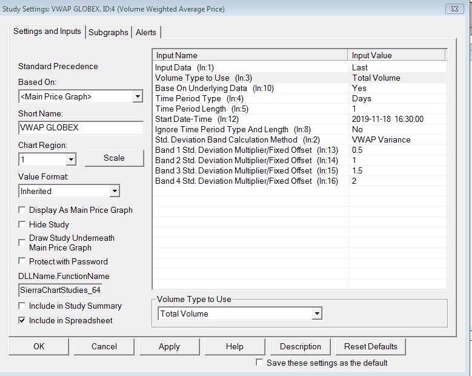Expand the Value Format dropdown
This screenshot has height=376, width=472.
point(115,191)
